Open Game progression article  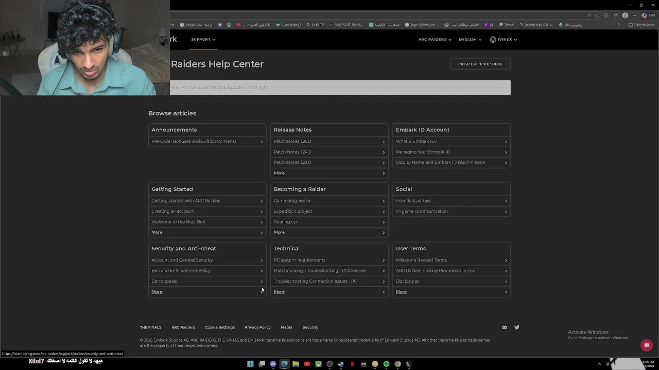pyautogui.click(x=329, y=201)
